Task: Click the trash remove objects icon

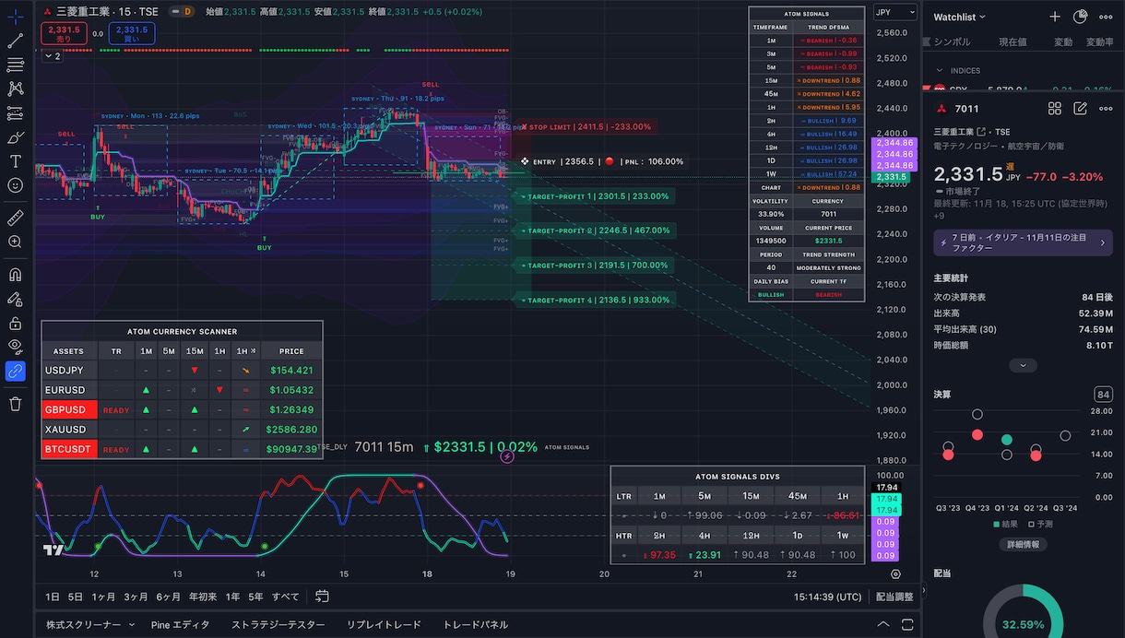Action: click(x=15, y=404)
